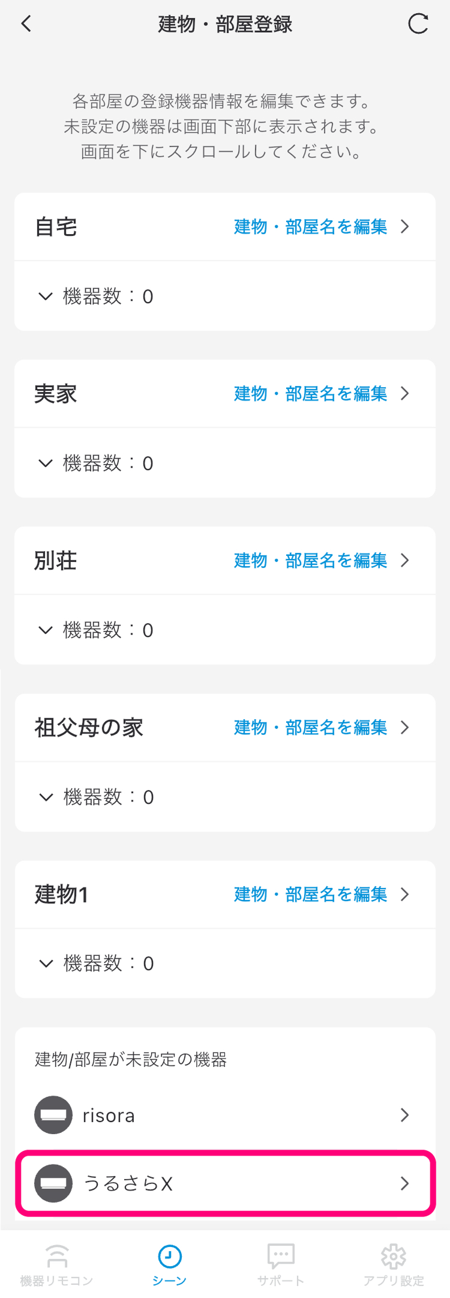Switch to the シーン tab
This screenshot has height=1298, width=450.
click(169, 1264)
